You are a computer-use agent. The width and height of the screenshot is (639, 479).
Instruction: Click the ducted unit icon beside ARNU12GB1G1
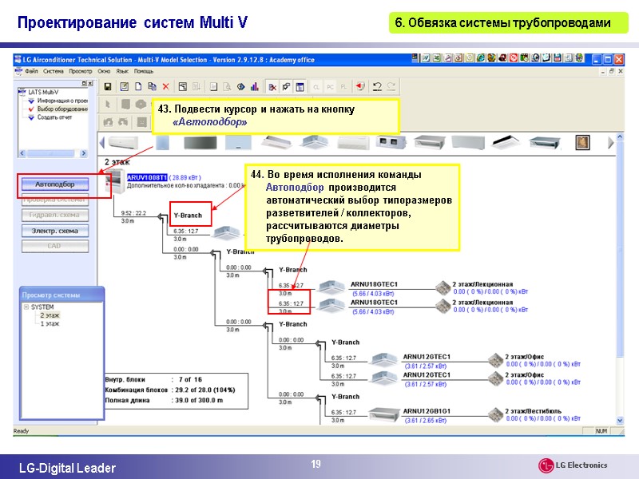click(384, 414)
